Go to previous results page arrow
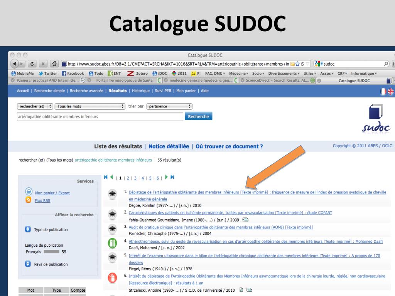Viewport: 395px width, 296px height. click(111, 177)
